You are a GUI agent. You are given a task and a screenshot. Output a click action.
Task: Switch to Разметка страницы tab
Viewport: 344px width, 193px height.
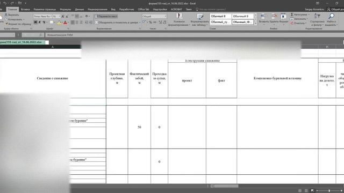click(45, 10)
